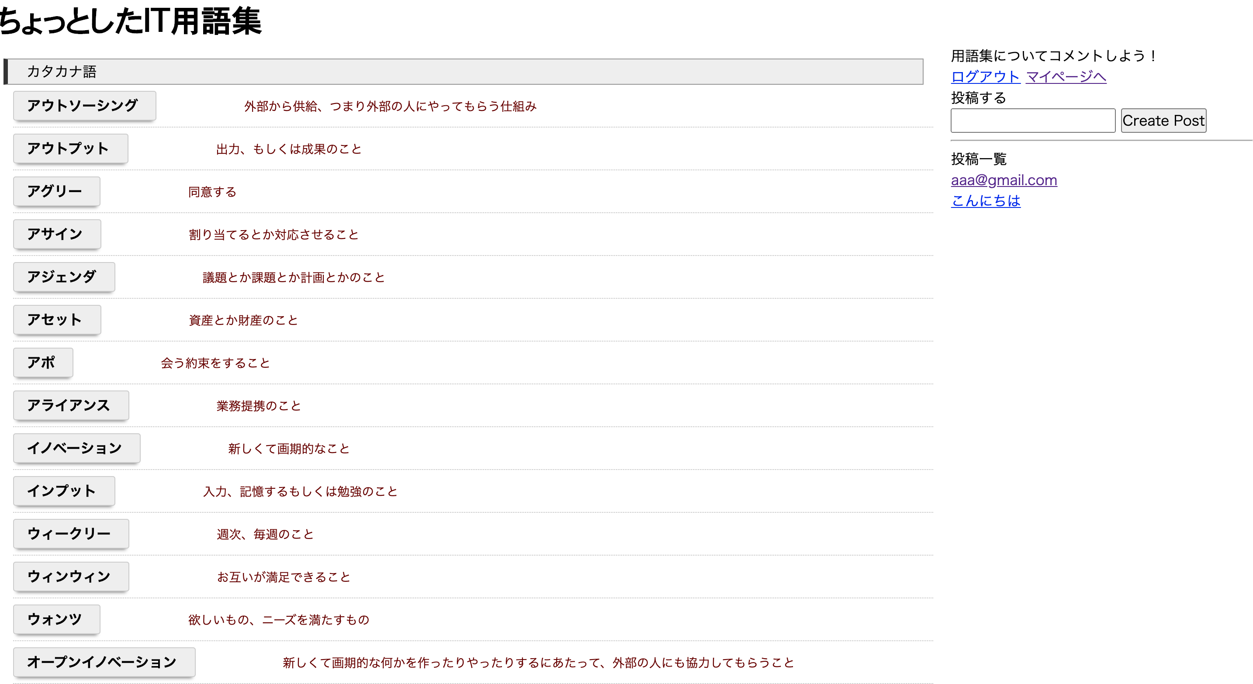Open the こんにちは post

point(986,201)
